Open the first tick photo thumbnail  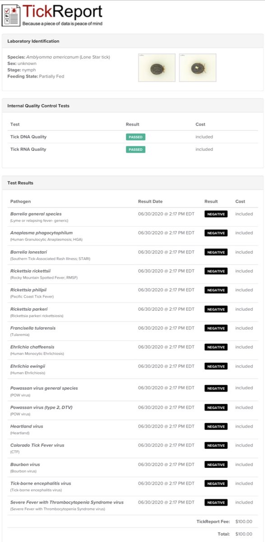(157, 68)
